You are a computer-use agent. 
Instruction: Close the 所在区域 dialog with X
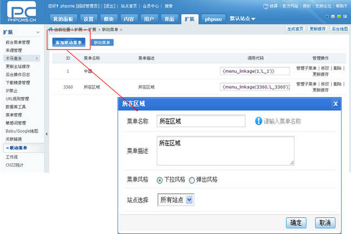[x=335, y=104]
